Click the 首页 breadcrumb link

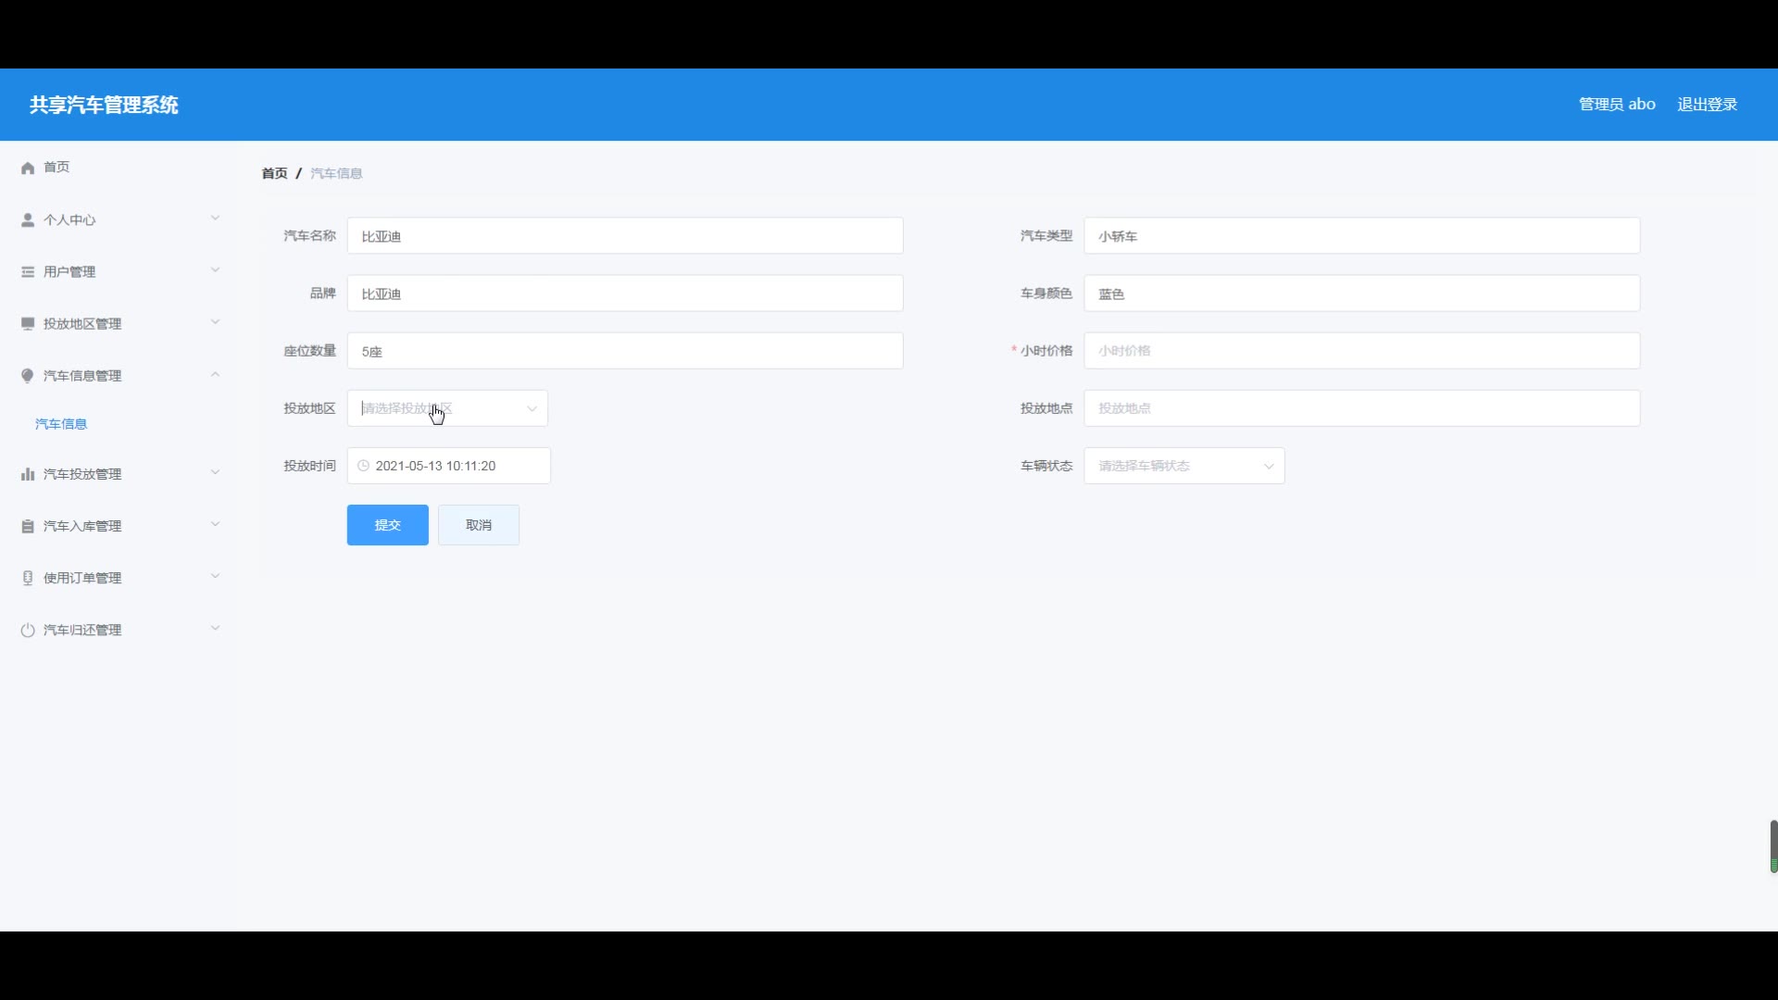click(274, 173)
